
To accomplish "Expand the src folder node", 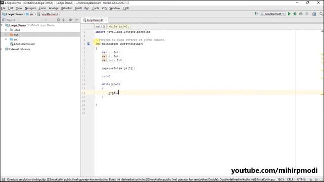I will pyautogui.click(x=6, y=39).
